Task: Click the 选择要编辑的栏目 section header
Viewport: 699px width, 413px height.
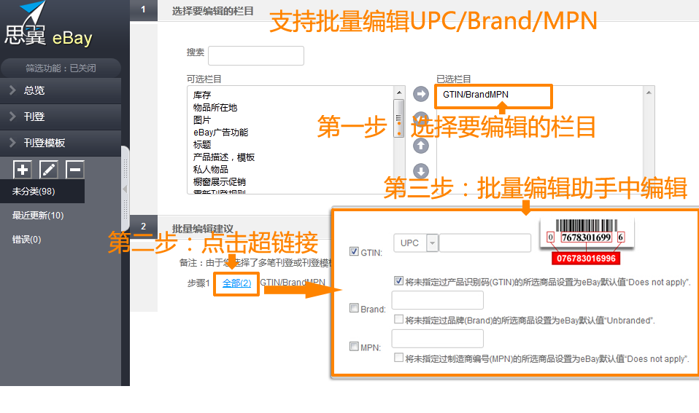Action: (x=212, y=11)
